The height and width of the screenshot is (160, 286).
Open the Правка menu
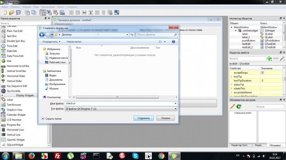[x=15, y=7]
